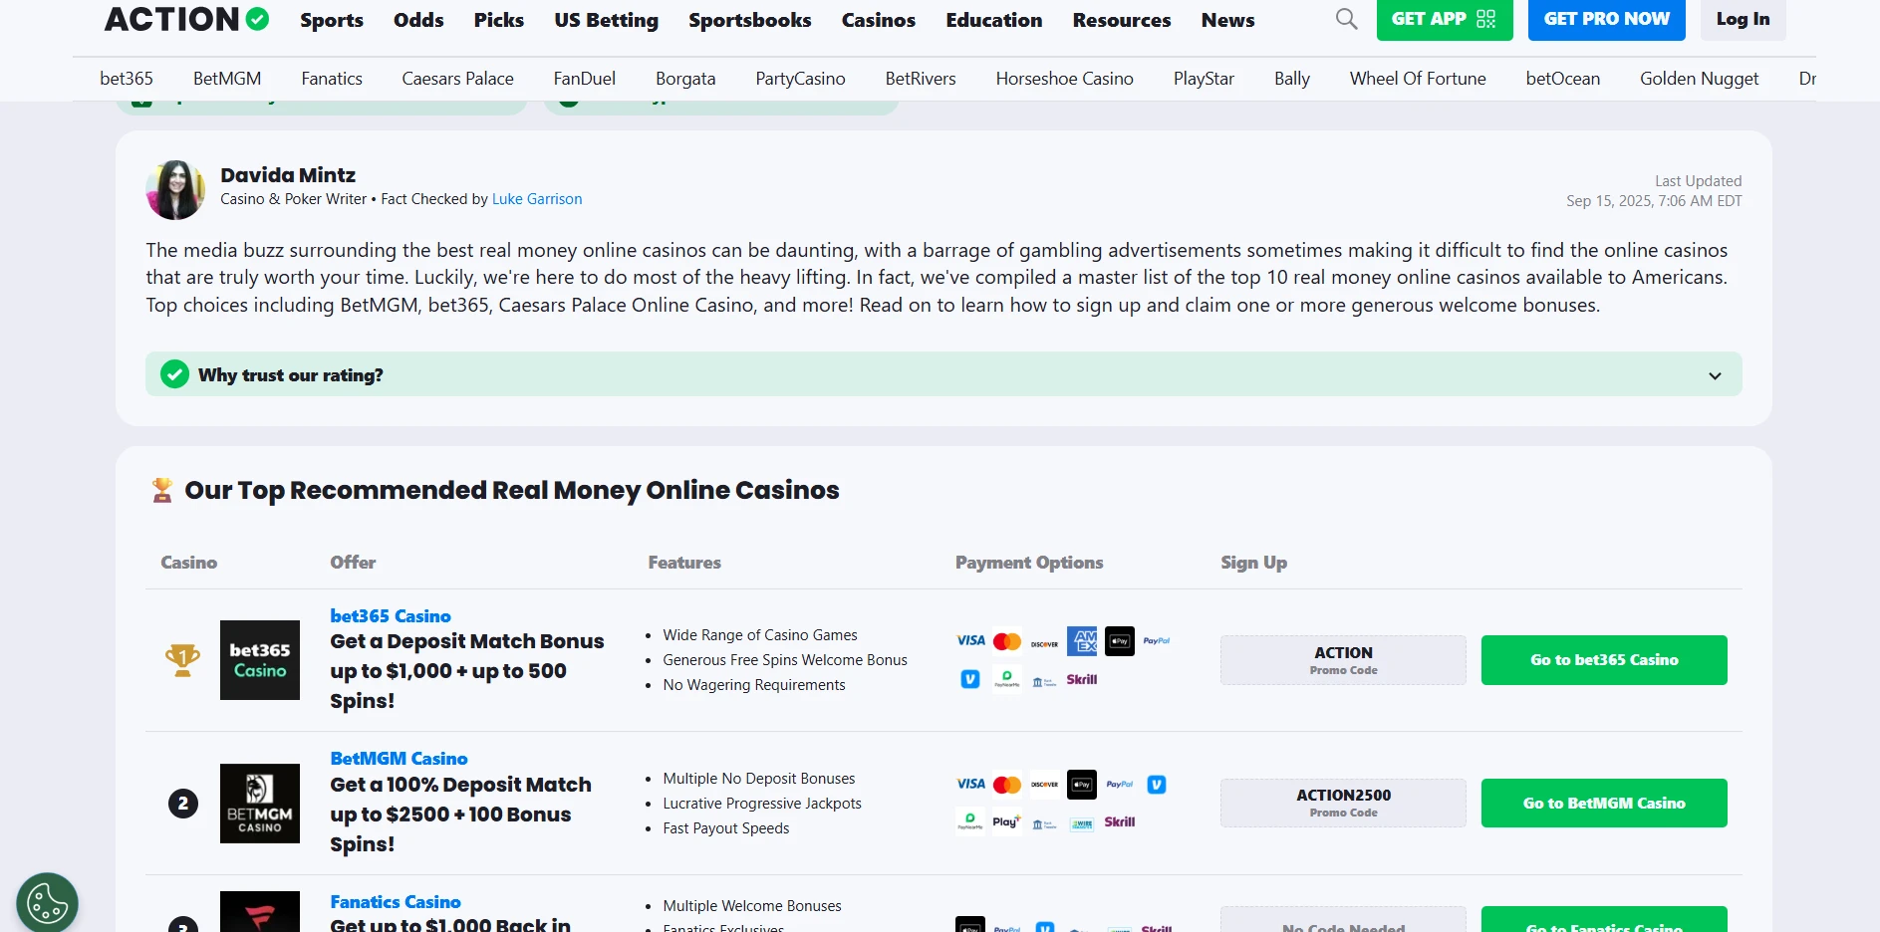Click the PayNearMe icon in bet365 row

pos(1007,679)
